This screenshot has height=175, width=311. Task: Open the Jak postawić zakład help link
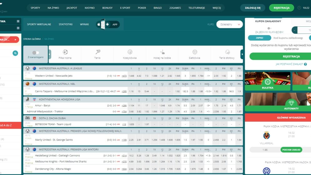(289, 64)
